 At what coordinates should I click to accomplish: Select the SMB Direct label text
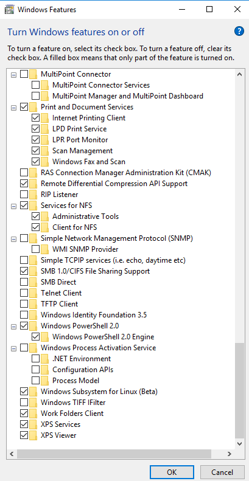tap(58, 282)
